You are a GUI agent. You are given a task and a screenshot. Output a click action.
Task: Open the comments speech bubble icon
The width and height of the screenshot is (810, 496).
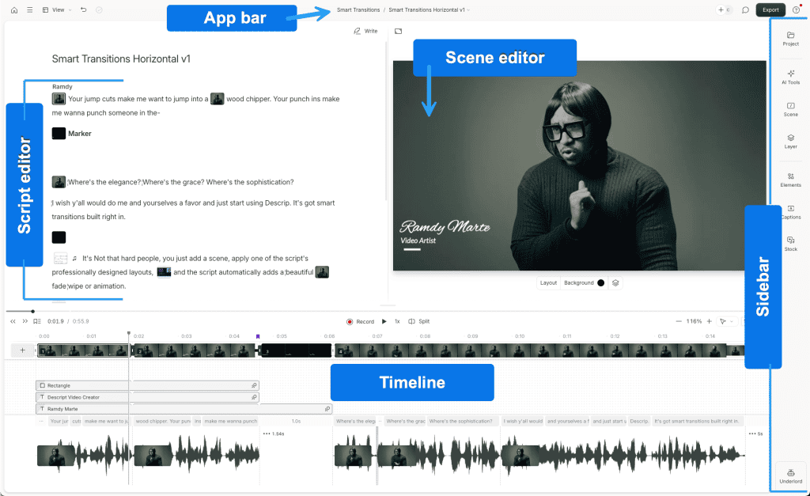click(745, 10)
